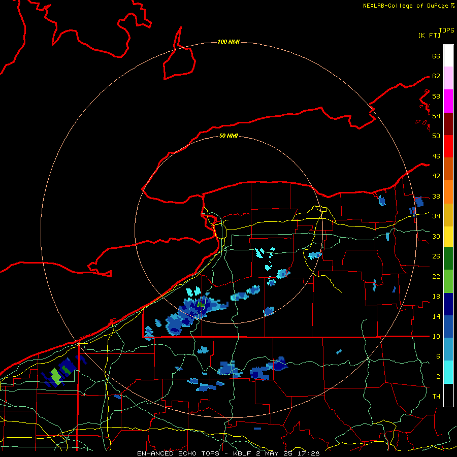457x457 pixels.
Task: Select the yellow legend swatch
Action: coord(448,236)
